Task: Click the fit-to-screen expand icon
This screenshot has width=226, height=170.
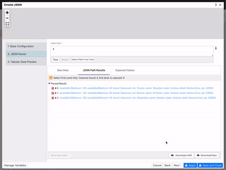Action: click(7, 24)
